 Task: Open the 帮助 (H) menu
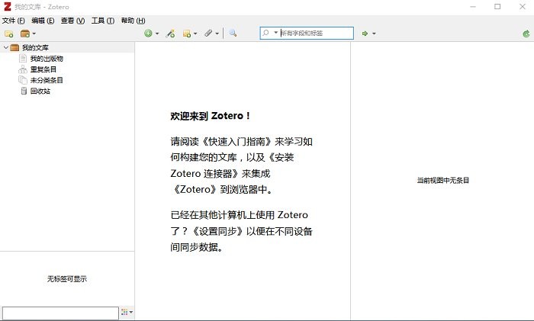(x=133, y=21)
